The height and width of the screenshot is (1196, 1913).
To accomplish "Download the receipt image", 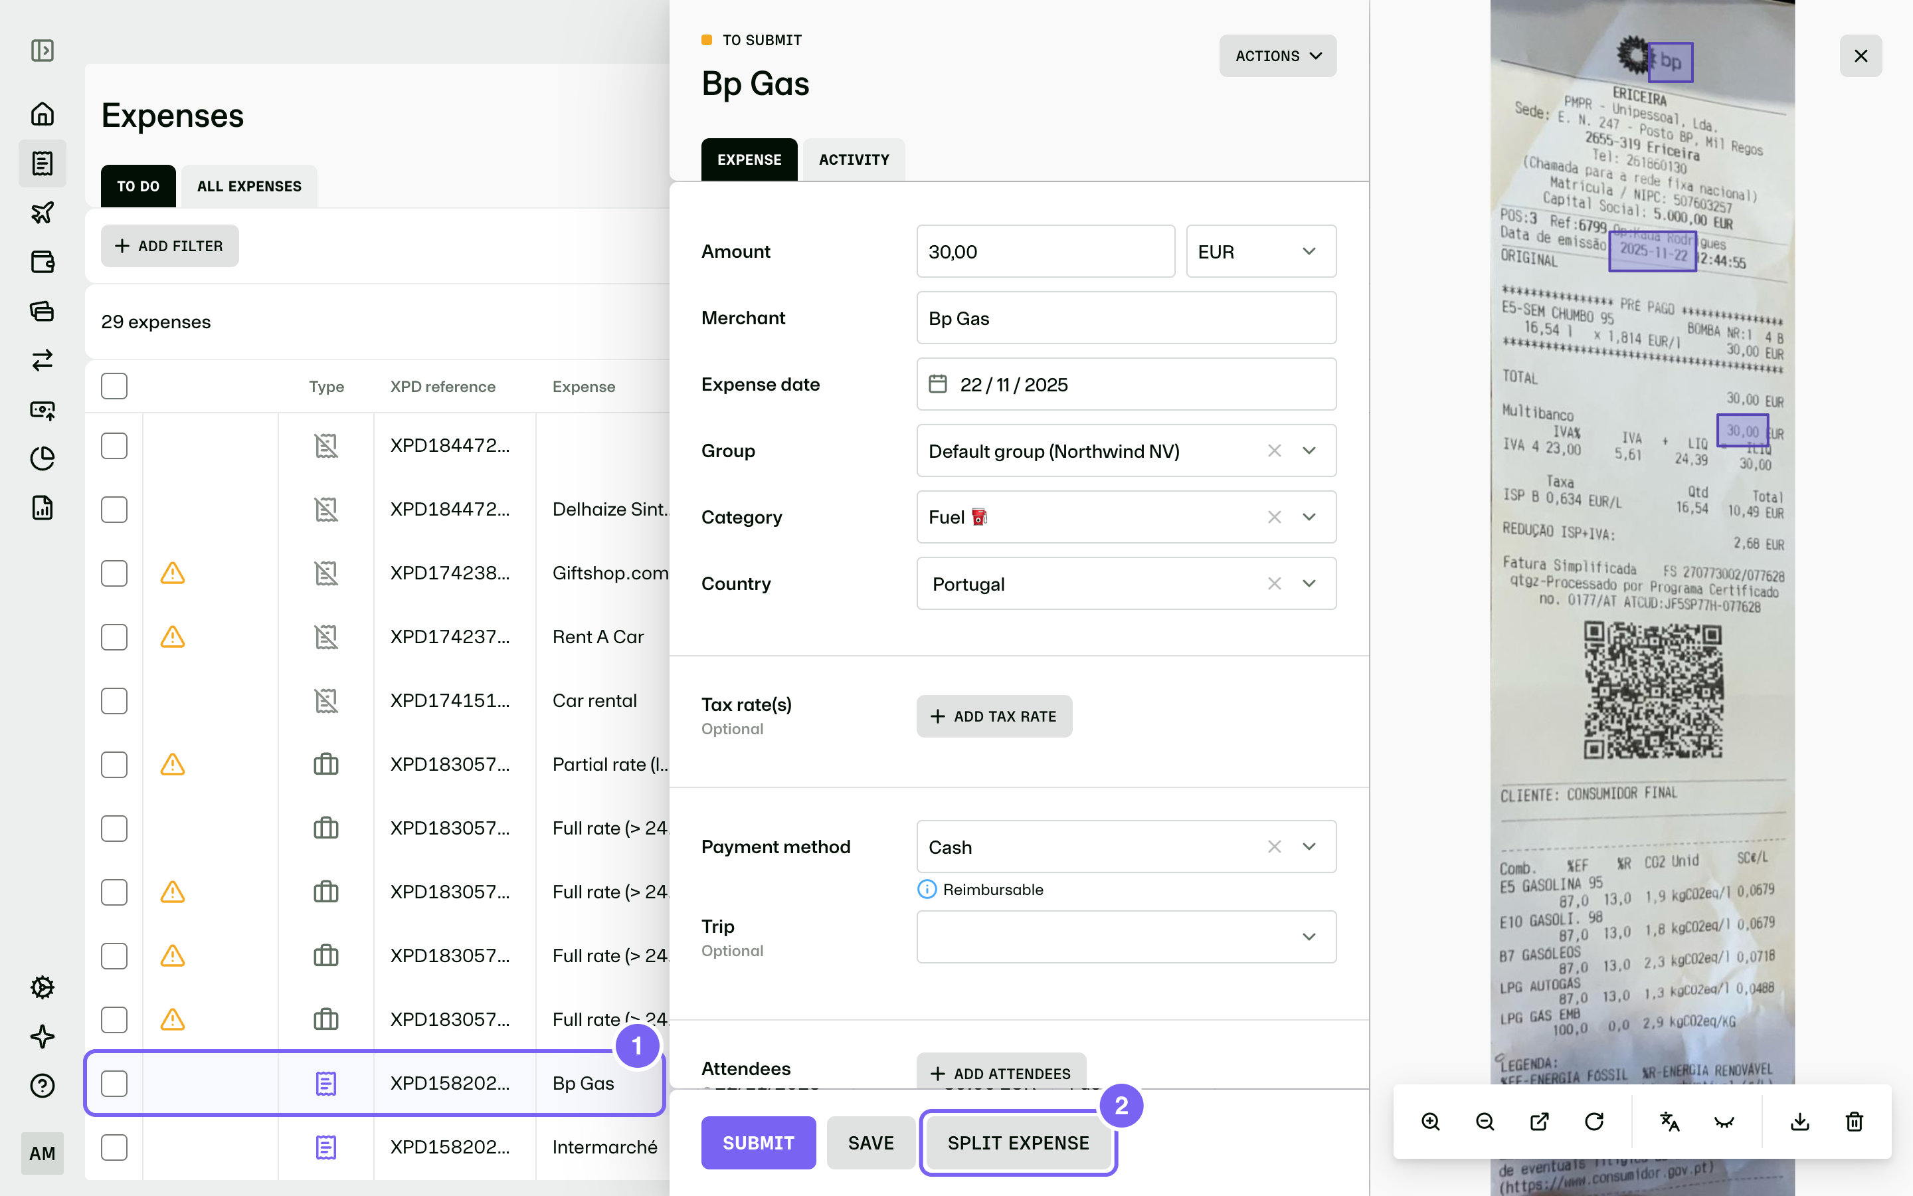I will coord(1800,1122).
